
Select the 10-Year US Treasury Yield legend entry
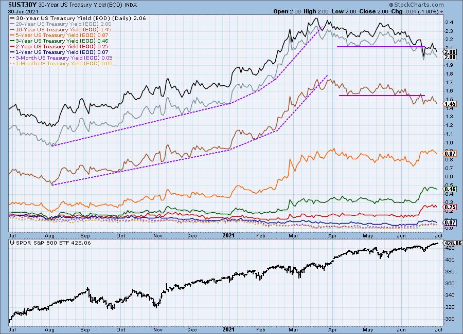click(61, 29)
